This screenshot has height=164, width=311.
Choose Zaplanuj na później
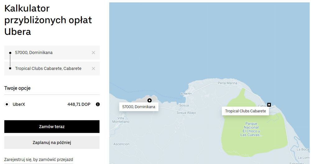click(x=52, y=143)
